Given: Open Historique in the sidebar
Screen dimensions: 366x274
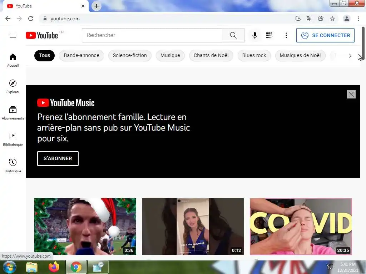Looking at the screenshot, I should click(x=13, y=166).
